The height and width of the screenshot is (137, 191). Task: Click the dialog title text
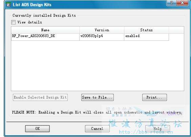tap(32, 5)
